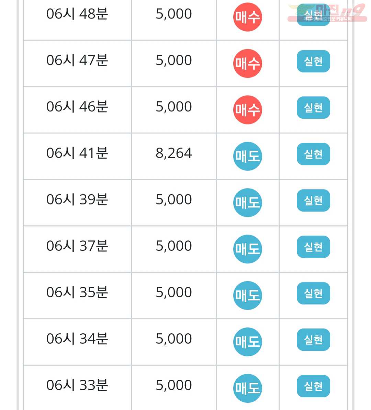Click the 8,264 amount cell
This screenshot has height=410, width=371.
tap(174, 156)
